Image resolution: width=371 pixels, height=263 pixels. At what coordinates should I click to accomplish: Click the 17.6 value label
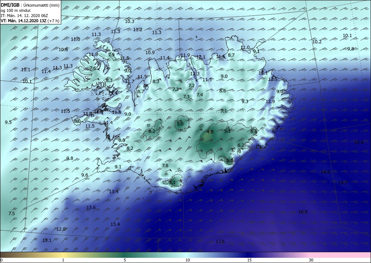(220, 242)
